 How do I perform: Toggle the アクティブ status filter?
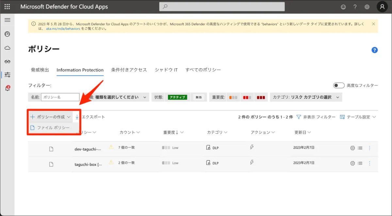(x=177, y=97)
